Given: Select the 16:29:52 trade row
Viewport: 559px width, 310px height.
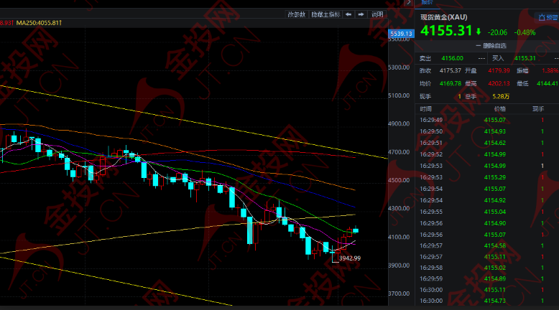Looking at the screenshot, I should [x=487, y=154].
